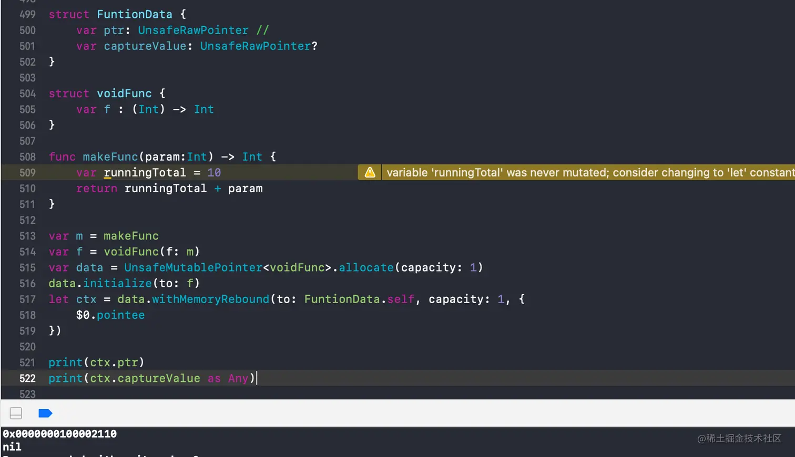Click the console output 0x0000000100002110

(x=60, y=434)
